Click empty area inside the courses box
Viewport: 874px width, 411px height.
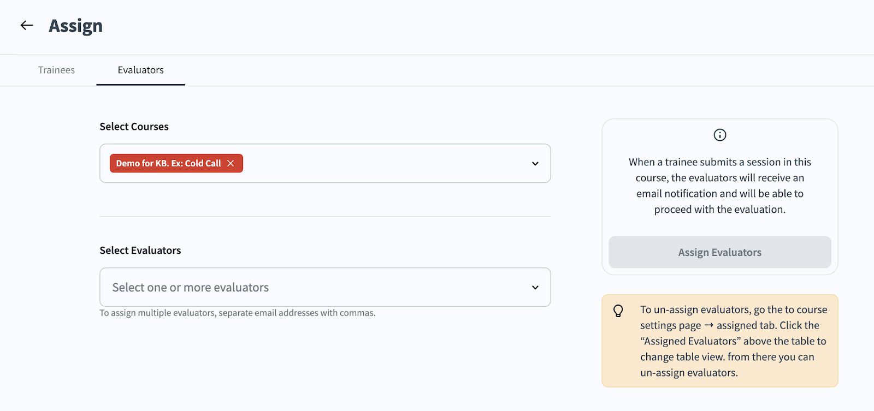pyautogui.click(x=382, y=163)
